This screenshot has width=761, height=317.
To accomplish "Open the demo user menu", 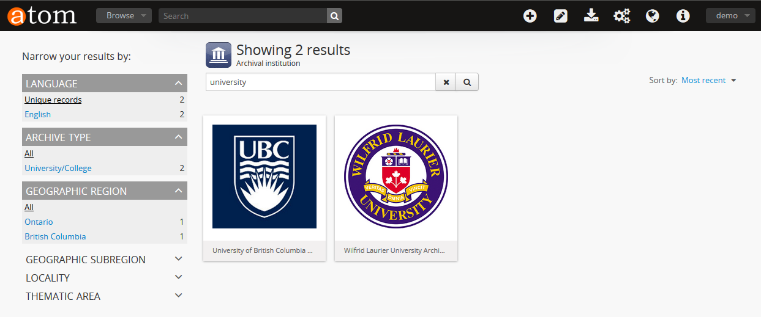I will pos(730,16).
